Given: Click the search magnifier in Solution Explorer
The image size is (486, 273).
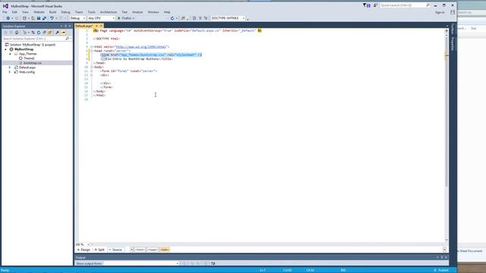Looking at the screenshot, I should (68, 39).
